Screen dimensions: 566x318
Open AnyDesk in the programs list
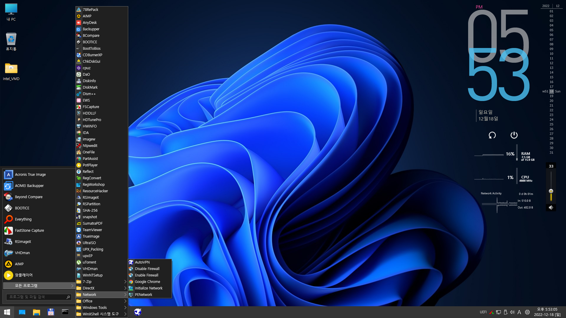[102, 23]
